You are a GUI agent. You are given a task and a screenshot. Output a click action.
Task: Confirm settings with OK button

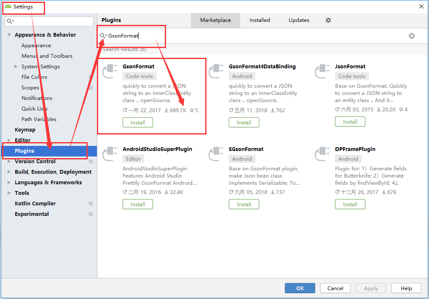pyautogui.click(x=300, y=288)
